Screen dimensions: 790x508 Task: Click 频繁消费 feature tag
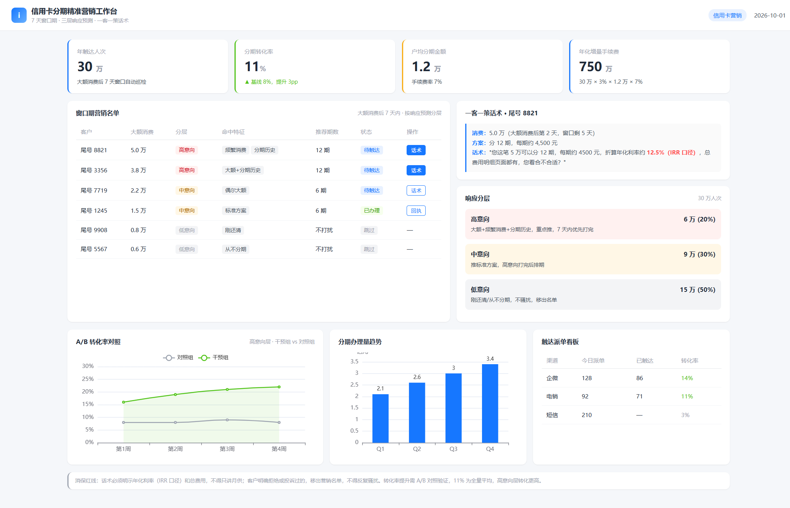[x=235, y=150]
